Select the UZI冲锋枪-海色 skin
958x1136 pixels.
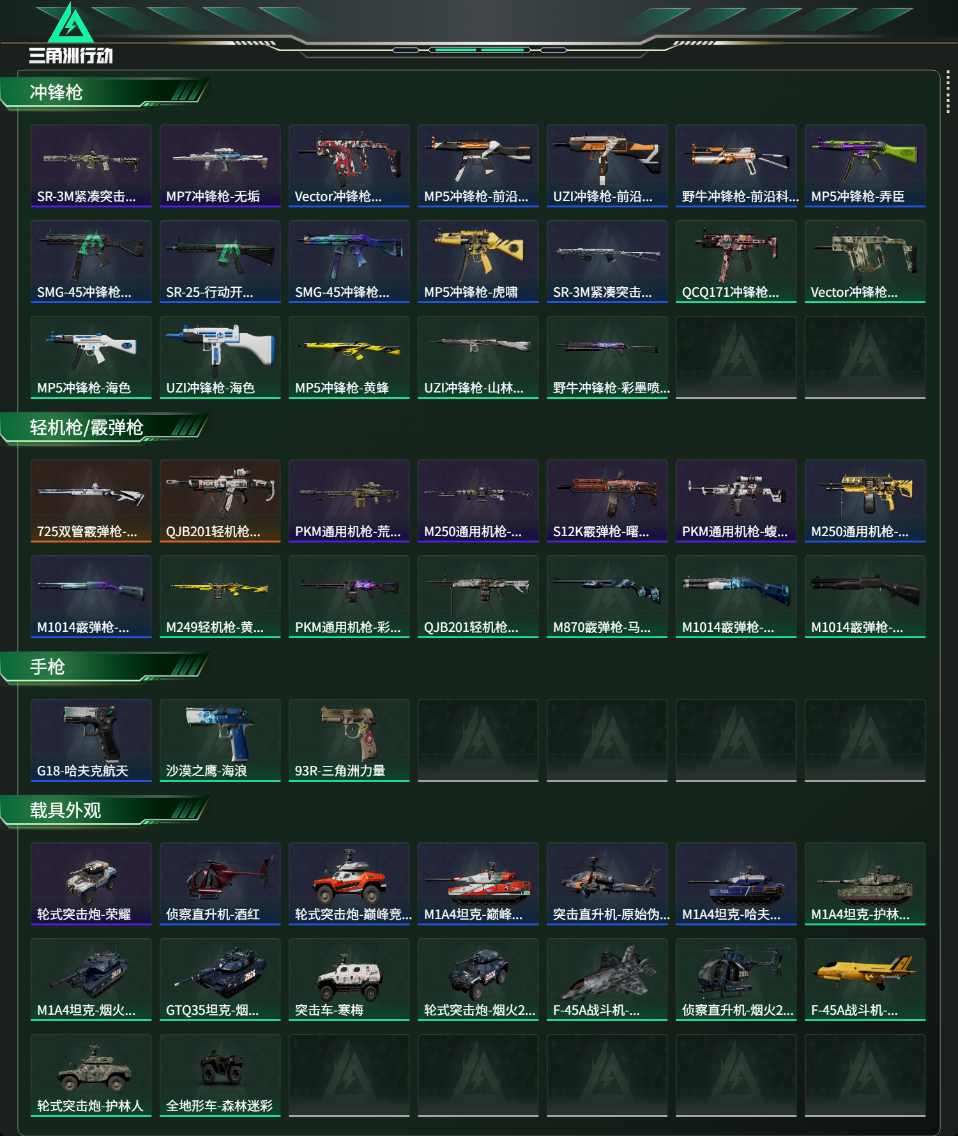tap(220, 357)
